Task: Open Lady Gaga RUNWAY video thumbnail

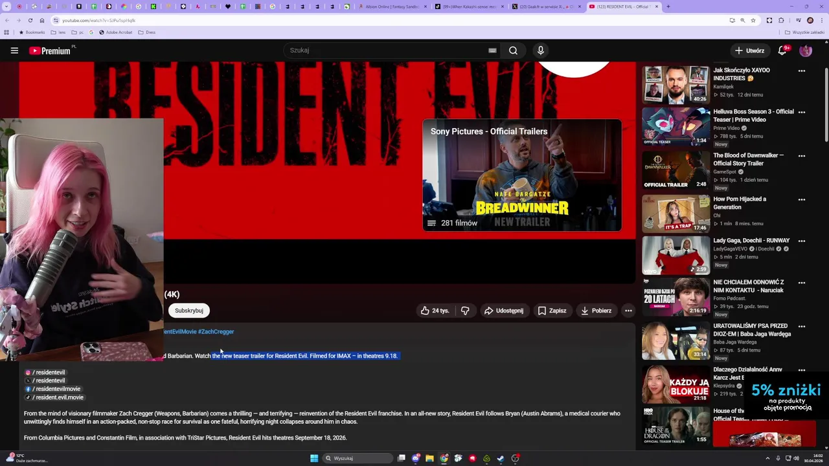Action: coord(676,255)
